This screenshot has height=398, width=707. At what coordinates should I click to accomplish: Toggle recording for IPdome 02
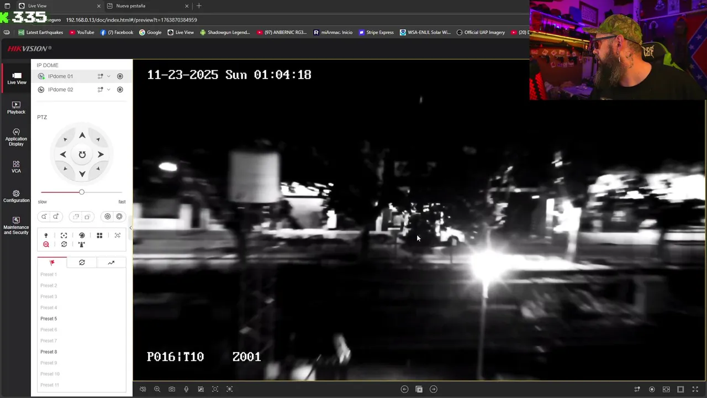tap(120, 90)
